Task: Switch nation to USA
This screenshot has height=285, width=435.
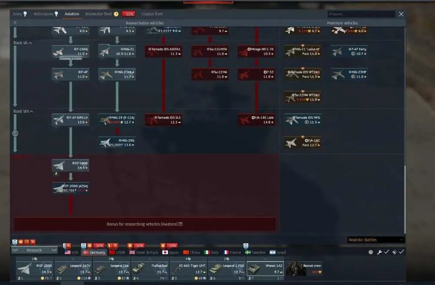Action: (x=72, y=252)
